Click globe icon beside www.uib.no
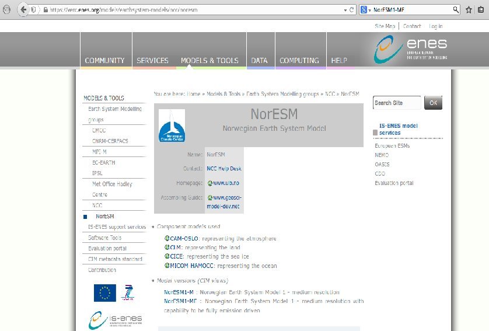Screen dimensions: 489x331 click(x=210, y=183)
